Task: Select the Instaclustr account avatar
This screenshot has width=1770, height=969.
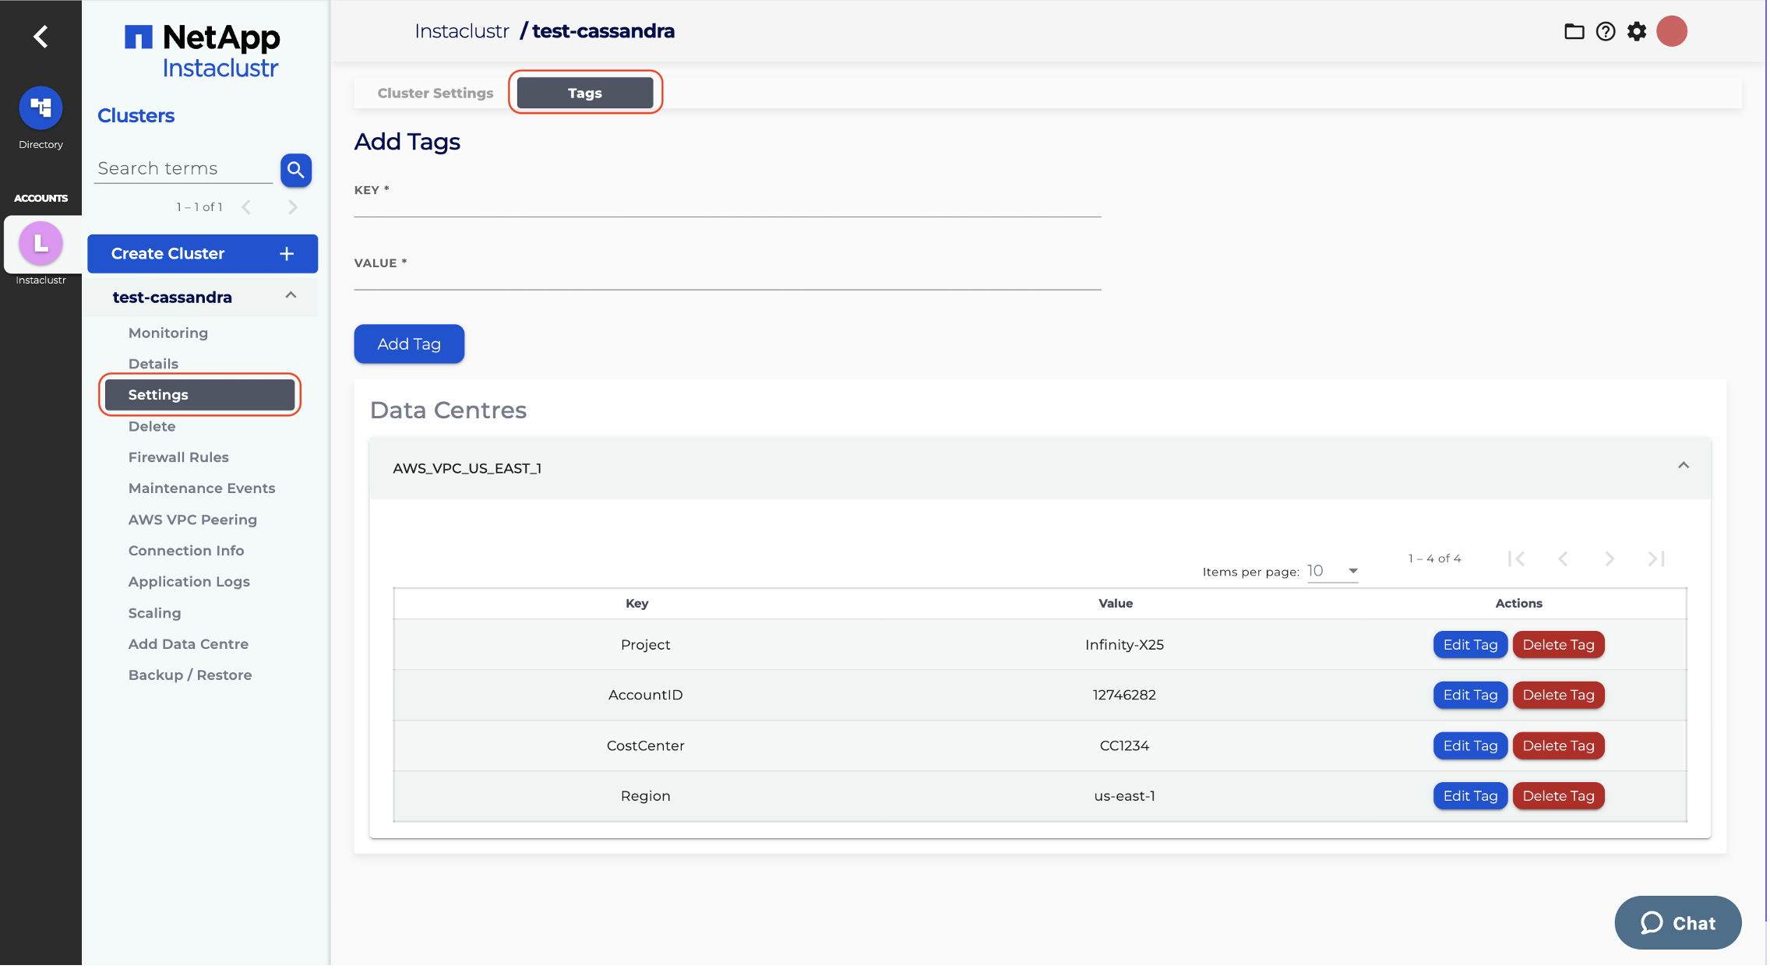Action: pos(41,244)
